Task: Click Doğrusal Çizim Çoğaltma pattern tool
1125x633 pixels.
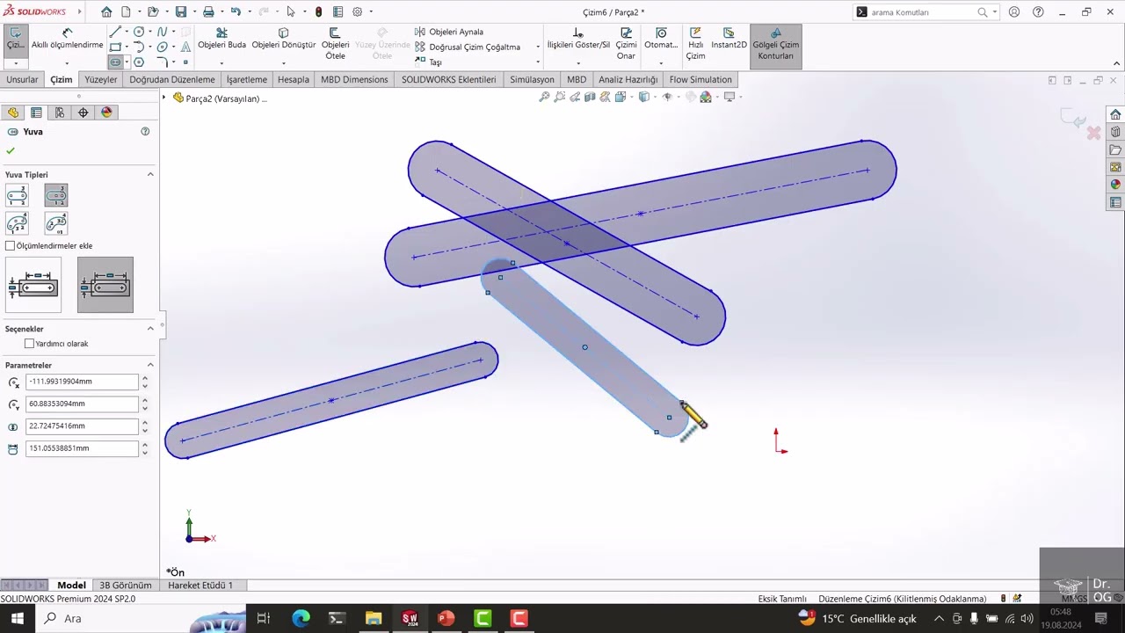Action: [x=468, y=47]
